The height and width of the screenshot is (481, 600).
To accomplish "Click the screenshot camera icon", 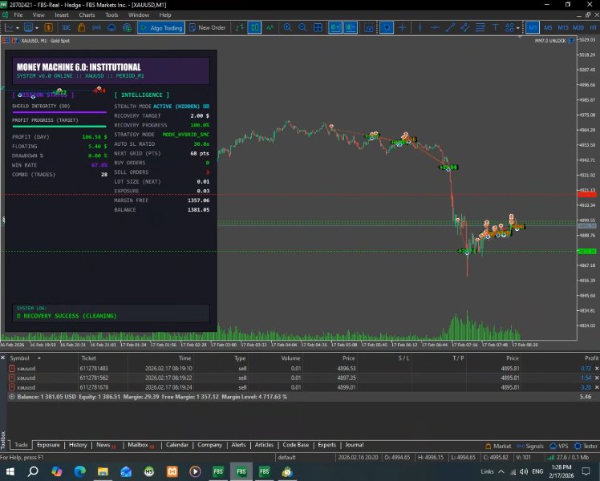I will click(369, 28).
